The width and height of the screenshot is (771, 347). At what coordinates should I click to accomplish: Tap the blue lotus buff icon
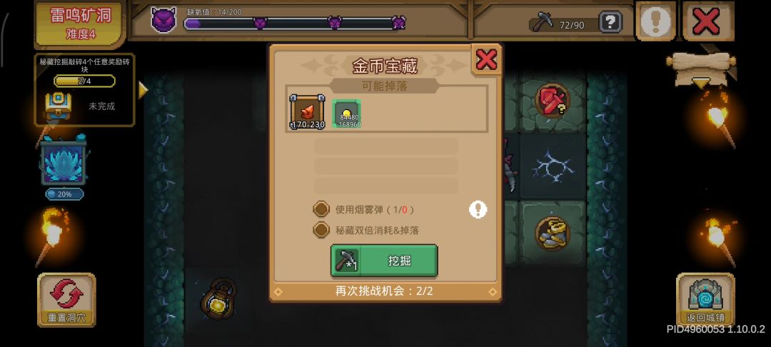coord(63,161)
